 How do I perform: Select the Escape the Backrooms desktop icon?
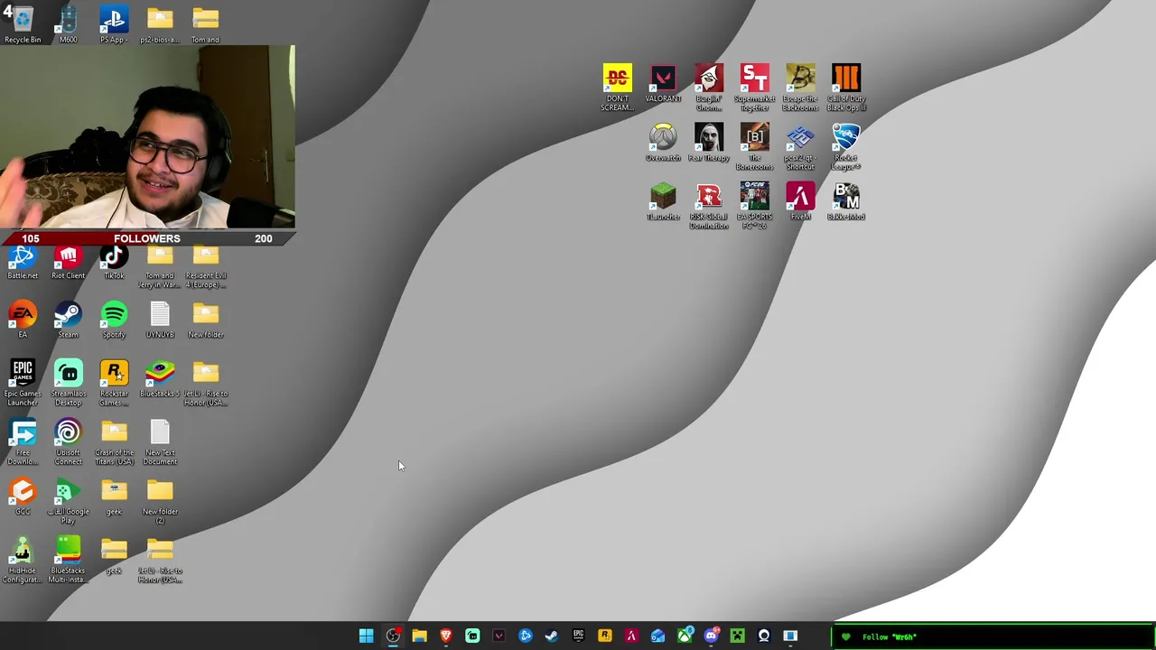pos(800,88)
